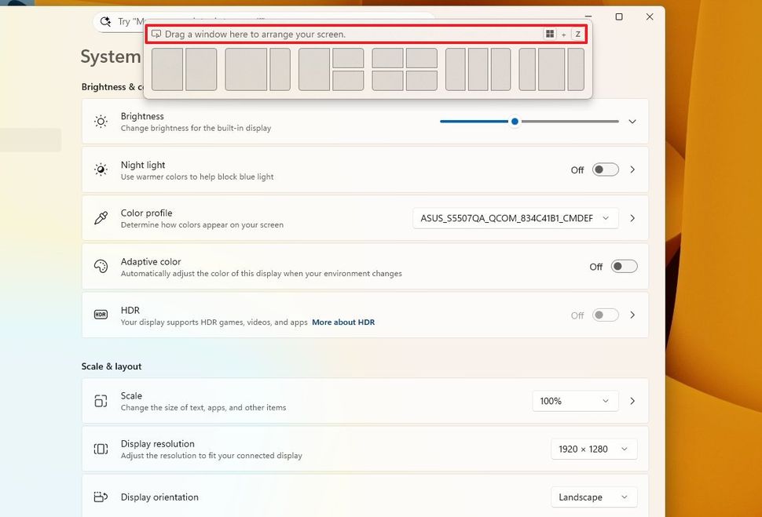This screenshot has width=762, height=517.
Task: Open the 1920 × 1280 resolution dropdown
Action: 593,450
